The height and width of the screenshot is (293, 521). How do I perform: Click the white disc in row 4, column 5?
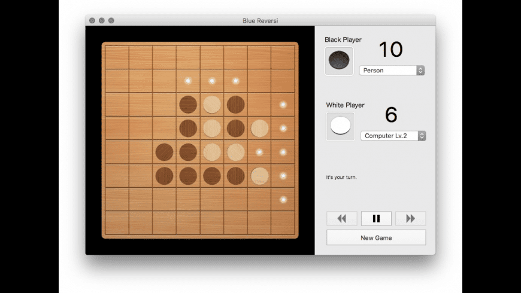(212, 128)
